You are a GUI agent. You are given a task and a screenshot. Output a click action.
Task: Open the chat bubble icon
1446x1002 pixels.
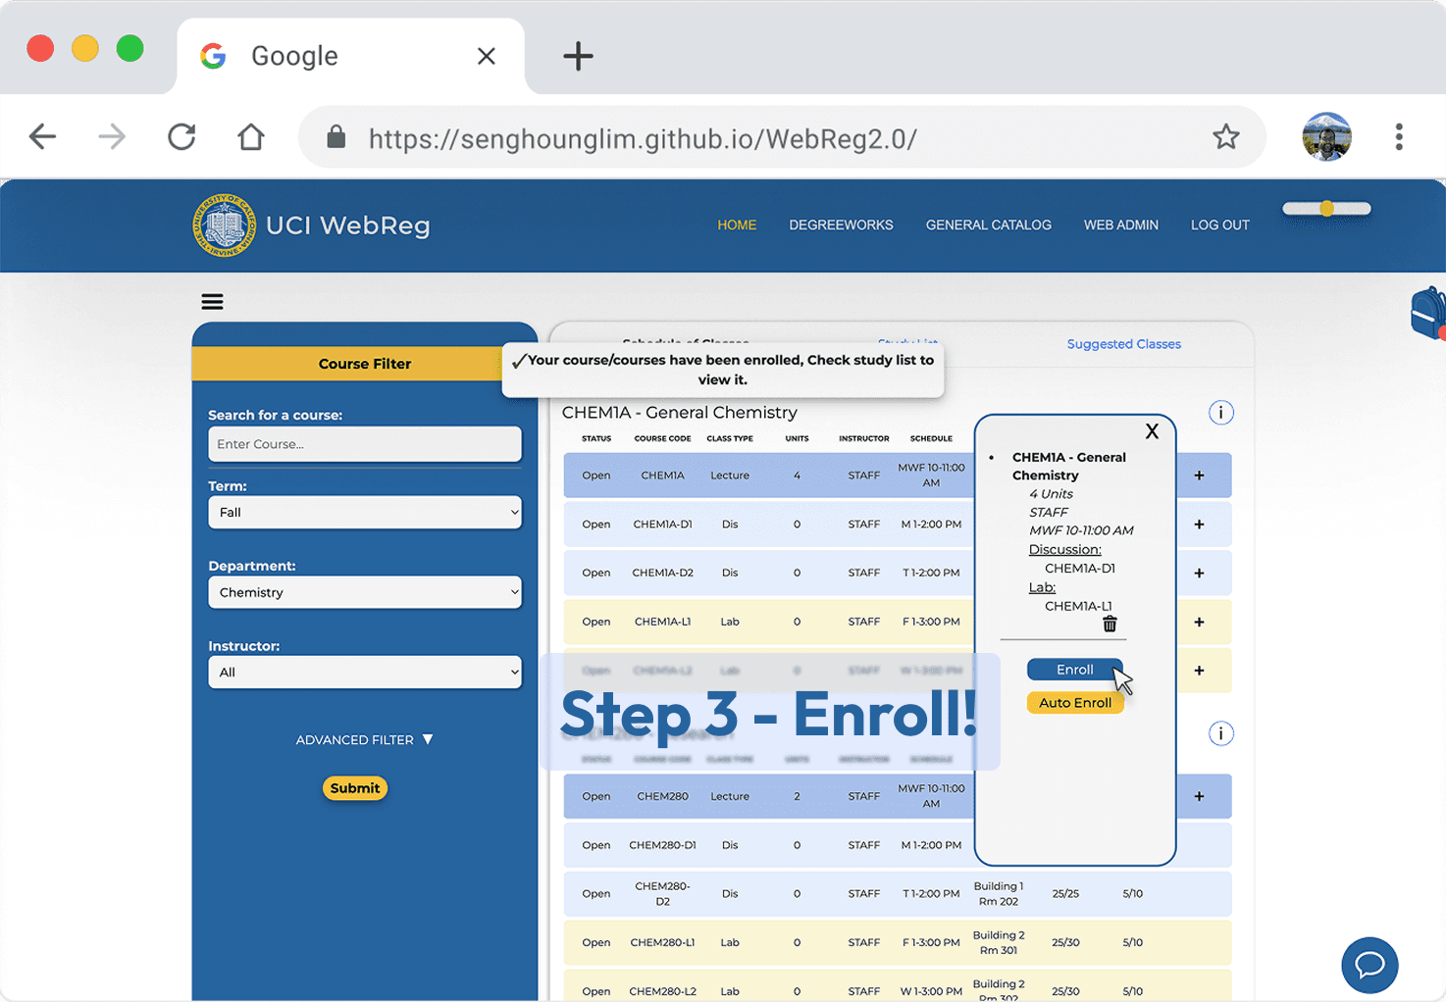tap(1369, 965)
